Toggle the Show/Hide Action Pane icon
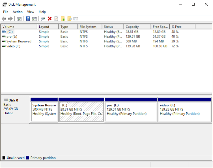The height and width of the screenshot is (168, 213). (x=35, y=19)
